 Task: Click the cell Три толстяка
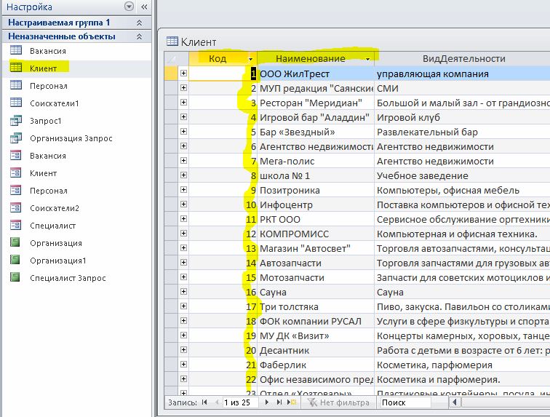pyautogui.click(x=316, y=307)
